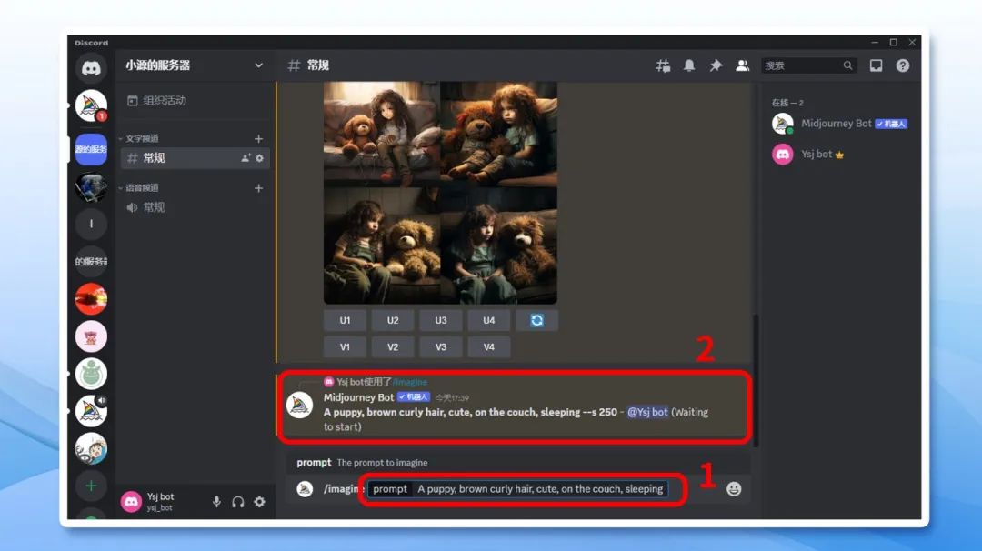Click the search field in header

pos(807,65)
